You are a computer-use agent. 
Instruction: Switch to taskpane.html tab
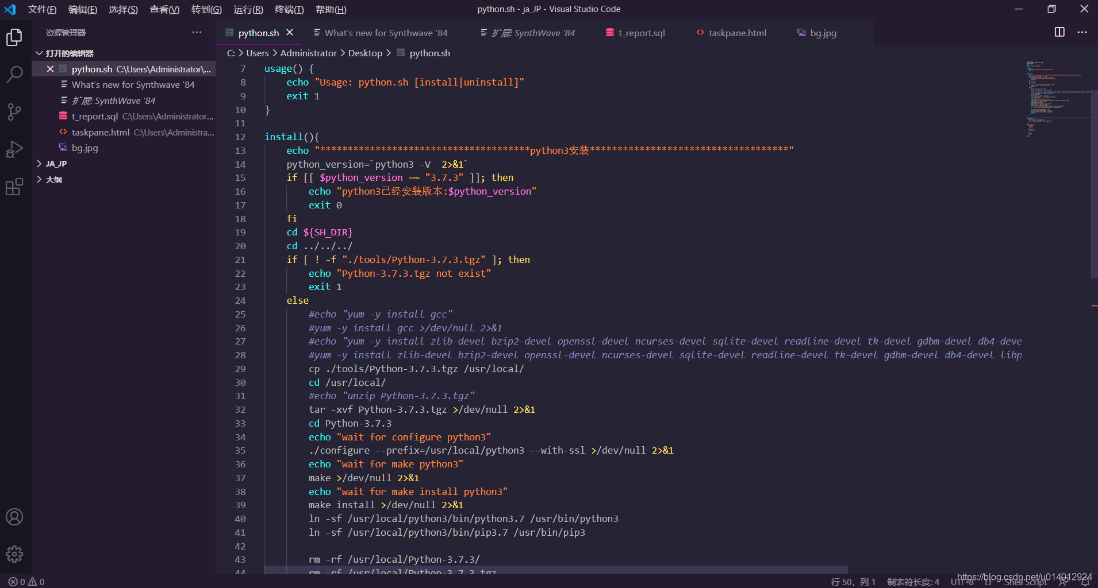tap(738, 33)
